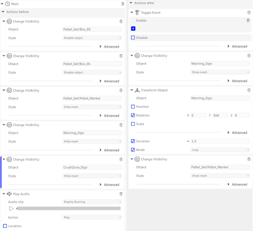Screen dimensions: 253x231
Task: Delete Change Visibility for CrushZone_Sign
Action: tap(121, 160)
